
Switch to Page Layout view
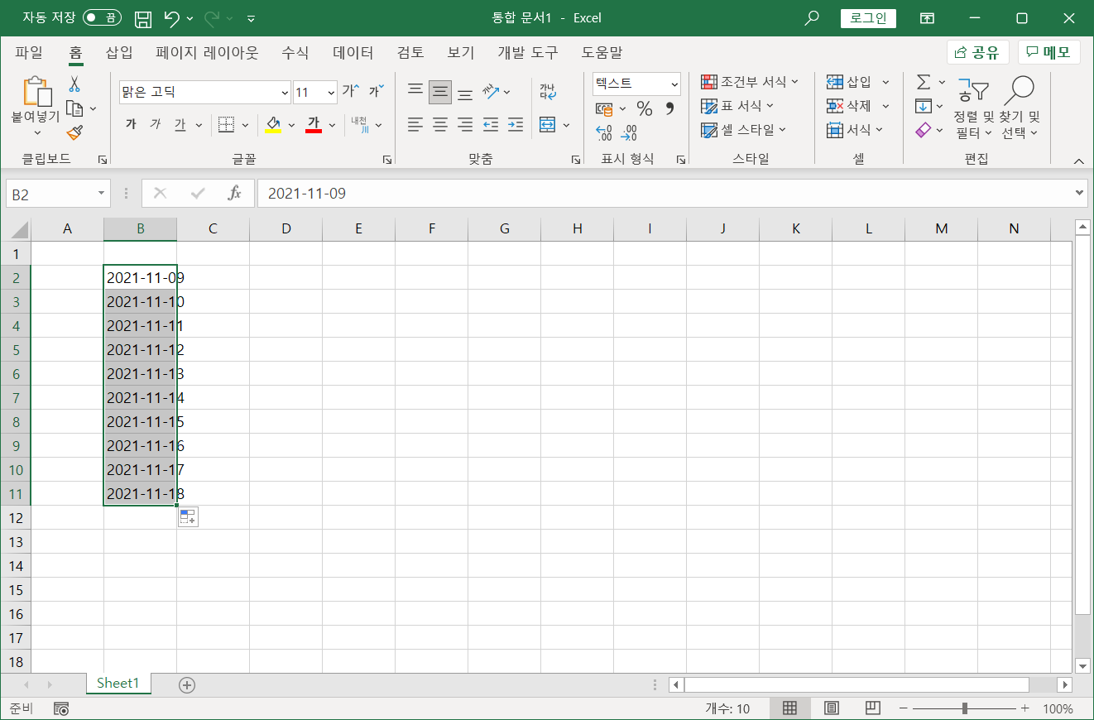pyautogui.click(x=832, y=708)
